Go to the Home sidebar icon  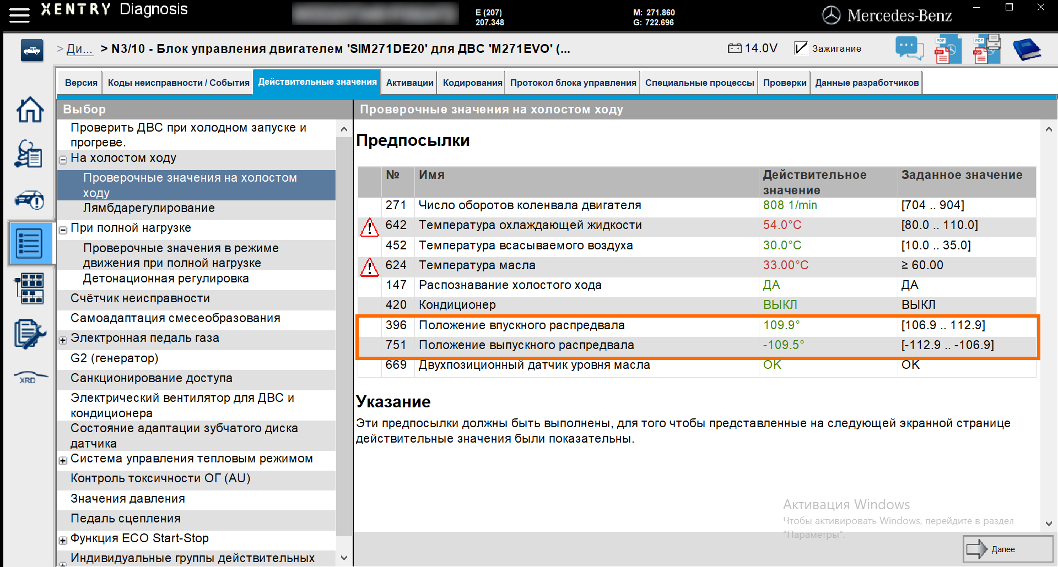pos(30,109)
